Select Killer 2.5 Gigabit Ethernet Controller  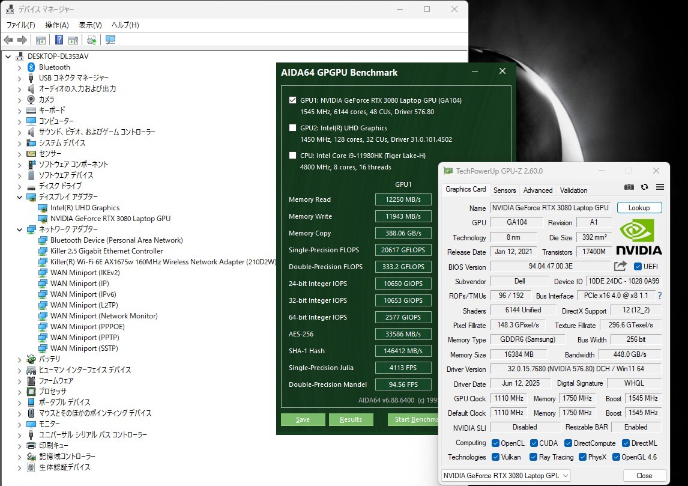pos(107,251)
